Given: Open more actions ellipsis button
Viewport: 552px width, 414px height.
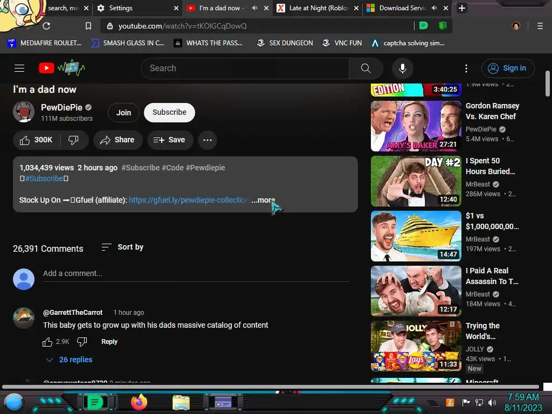Looking at the screenshot, I should (208, 140).
